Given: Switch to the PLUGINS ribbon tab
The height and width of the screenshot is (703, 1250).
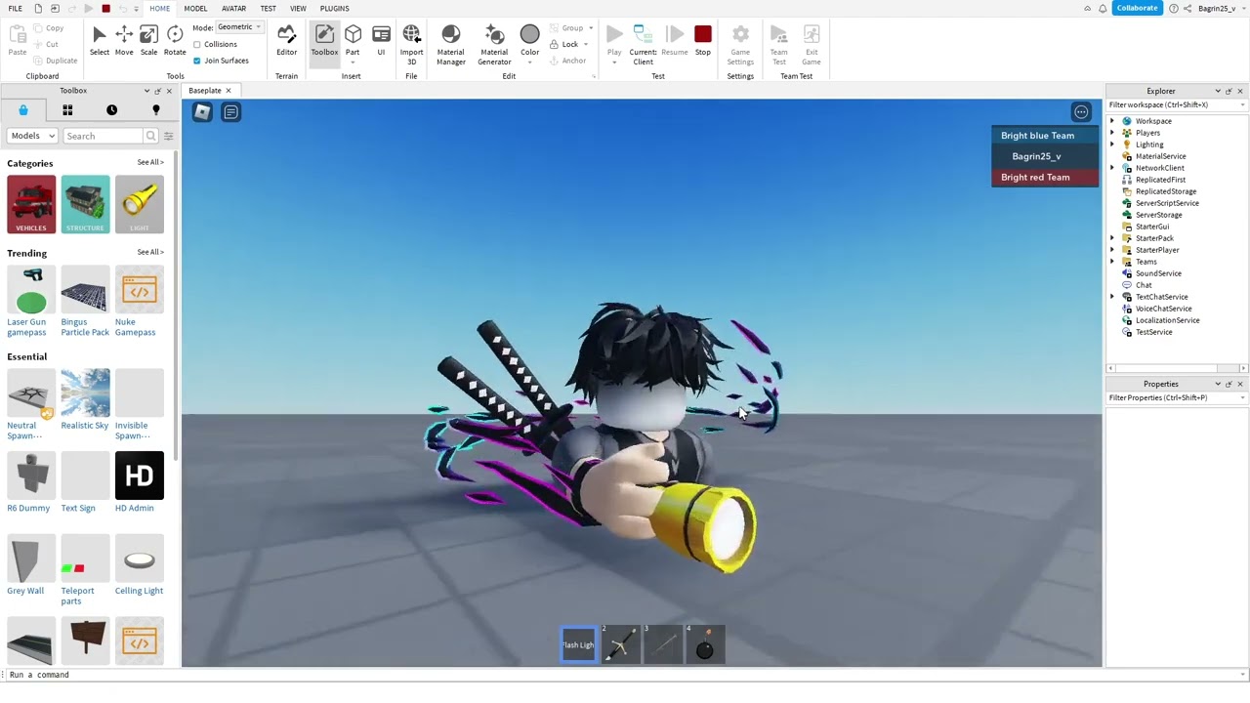Looking at the screenshot, I should pos(334,8).
